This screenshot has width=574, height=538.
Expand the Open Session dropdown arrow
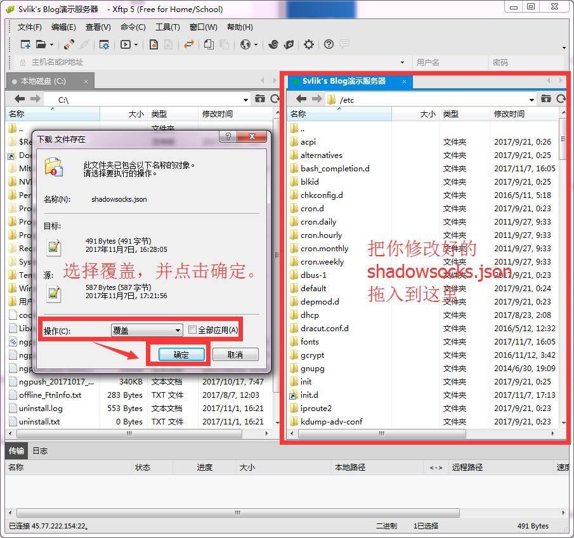tap(51, 44)
